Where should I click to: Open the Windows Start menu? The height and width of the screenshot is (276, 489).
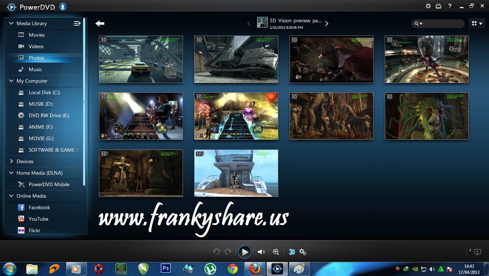[9, 269]
